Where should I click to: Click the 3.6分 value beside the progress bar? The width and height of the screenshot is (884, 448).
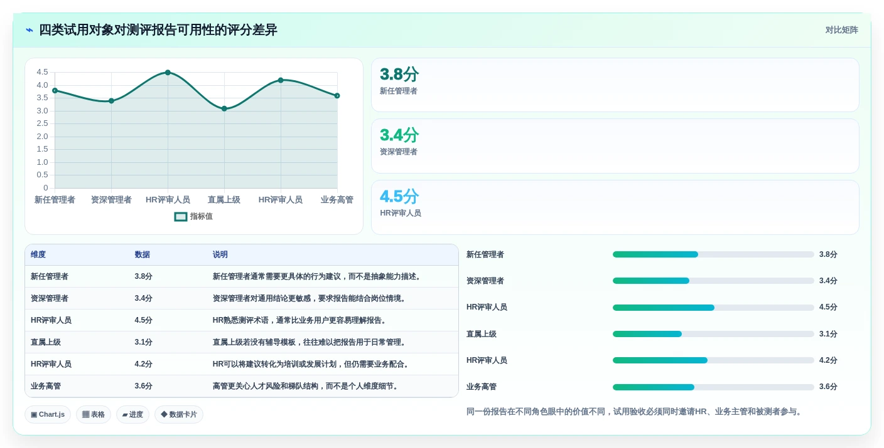(x=828, y=387)
